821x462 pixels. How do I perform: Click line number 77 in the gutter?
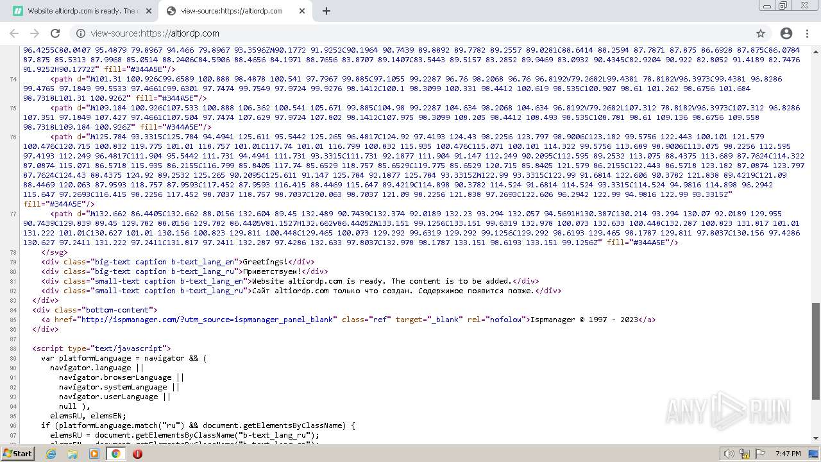13,214
